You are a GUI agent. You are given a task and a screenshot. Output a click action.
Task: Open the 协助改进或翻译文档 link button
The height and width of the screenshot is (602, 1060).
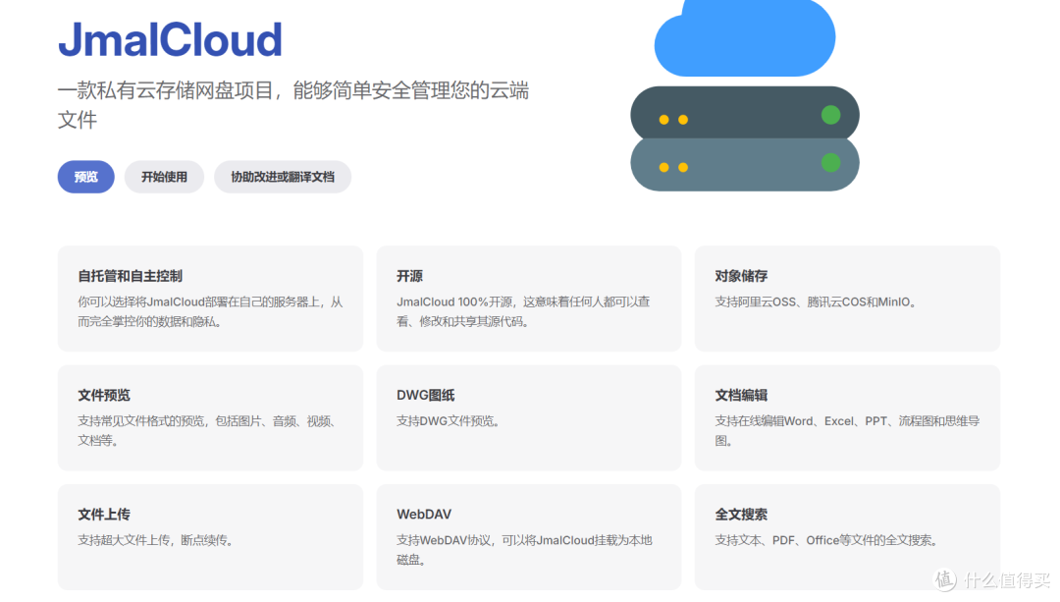pyautogui.click(x=283, y=177)
